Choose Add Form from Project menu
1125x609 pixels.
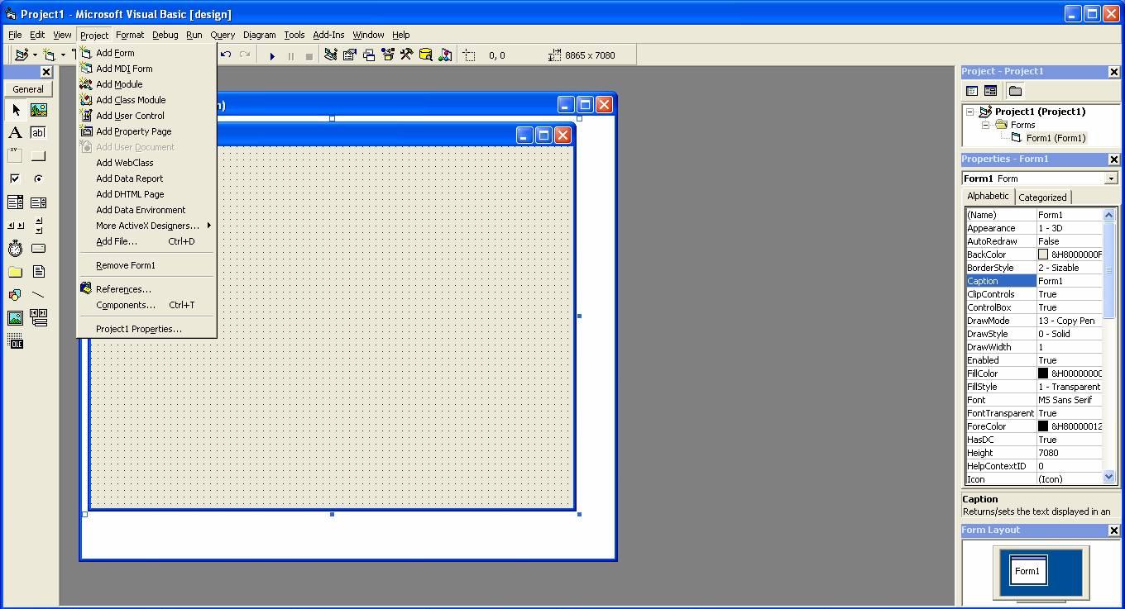point(146,53)
